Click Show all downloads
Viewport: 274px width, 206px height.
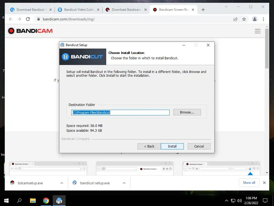tap(249, 183)
